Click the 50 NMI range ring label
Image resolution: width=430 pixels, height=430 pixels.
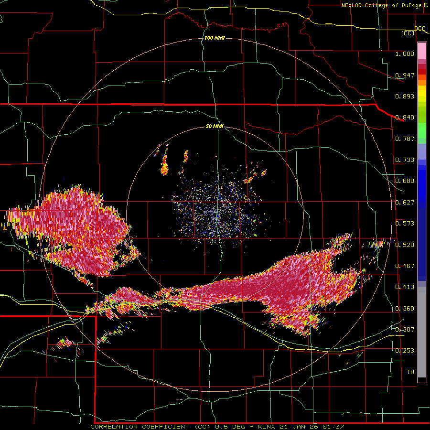click(x=215, y=126)
